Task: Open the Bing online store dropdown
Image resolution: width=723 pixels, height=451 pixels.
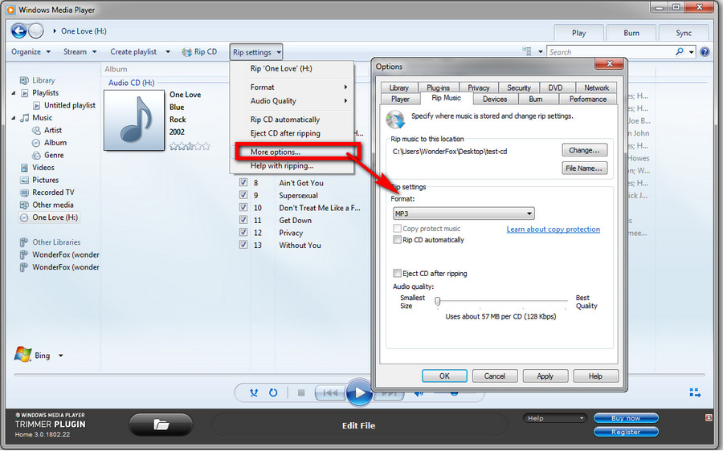Action: [x=61, y=356]
